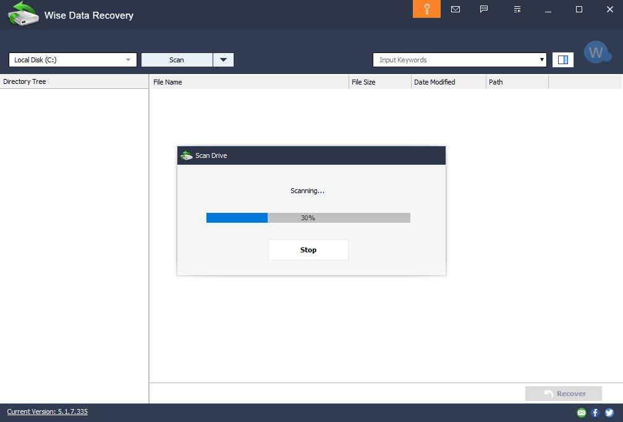Viewport: 623px width, 422px height.
Task: Open the Input Keywords dropdown arrow
Action: (x=541, y=60)
